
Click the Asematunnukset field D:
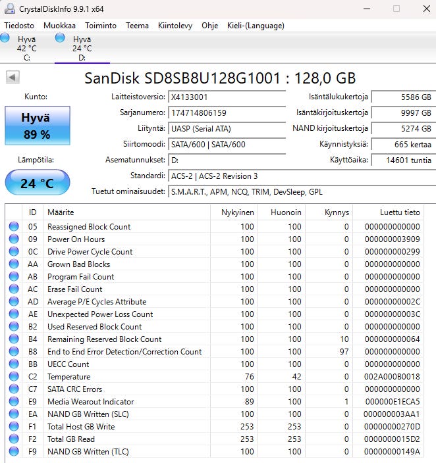227,160
